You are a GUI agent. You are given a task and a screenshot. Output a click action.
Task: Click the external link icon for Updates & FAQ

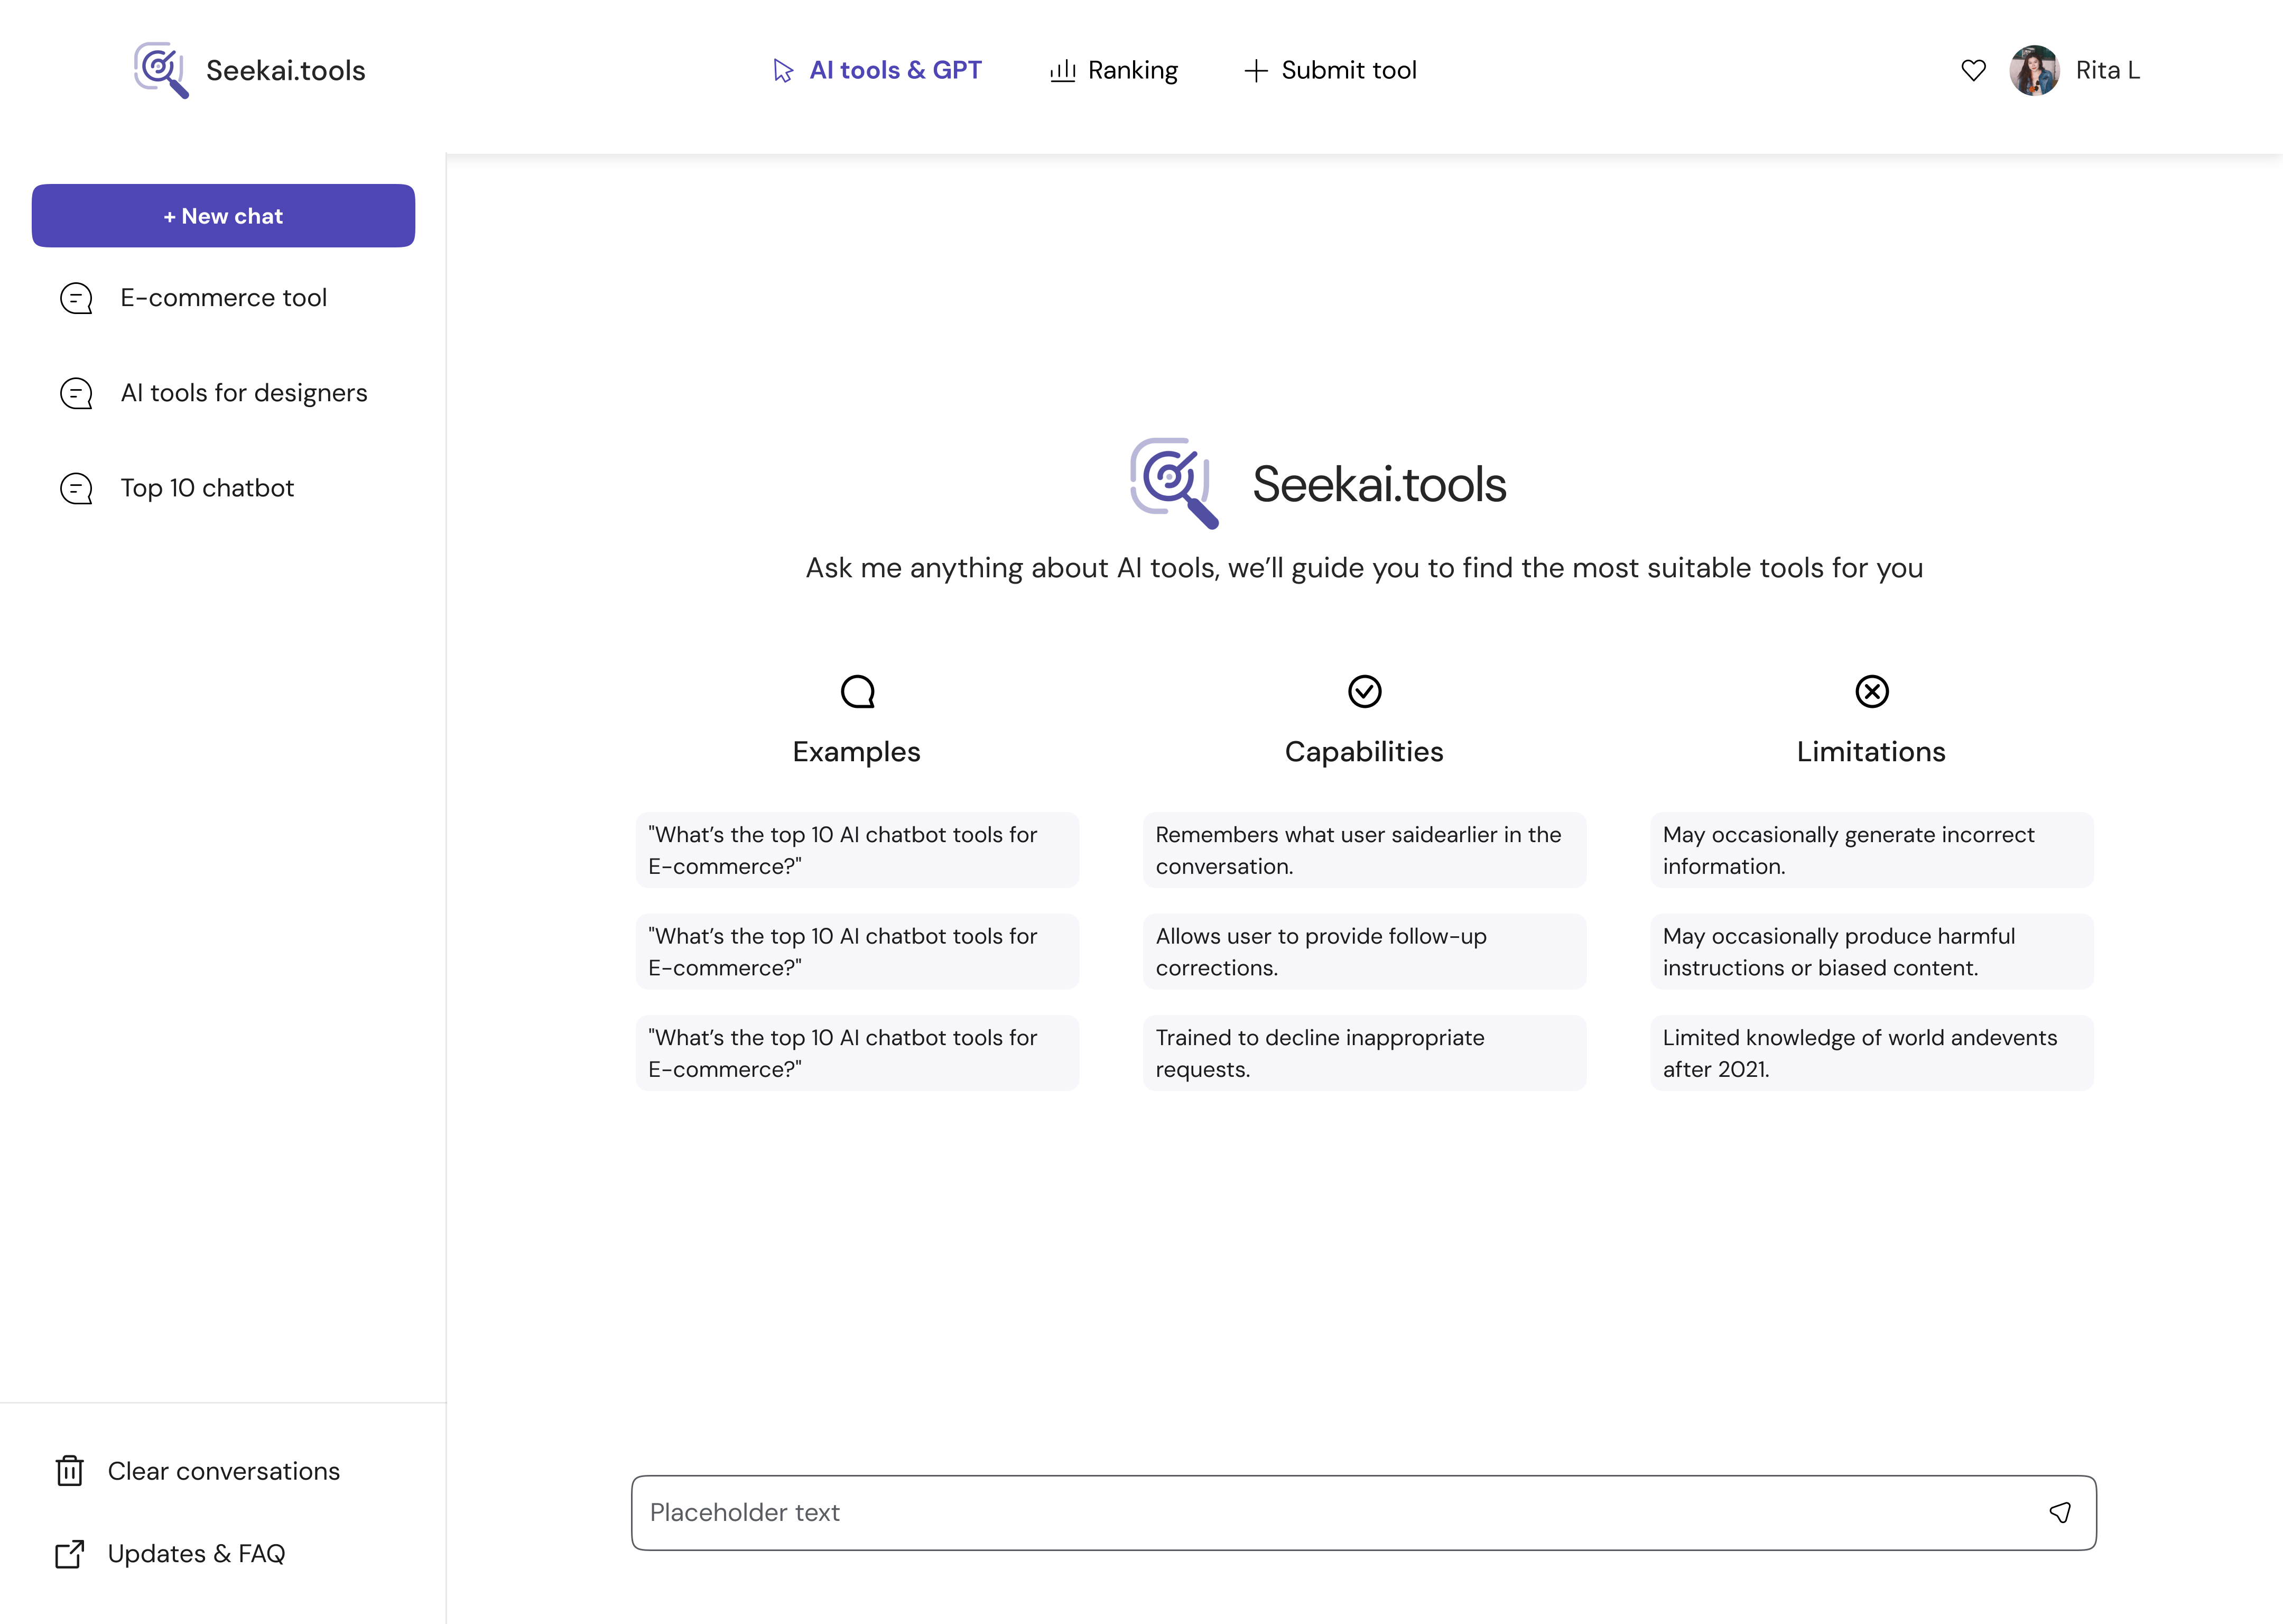(x=70, y=1553)
